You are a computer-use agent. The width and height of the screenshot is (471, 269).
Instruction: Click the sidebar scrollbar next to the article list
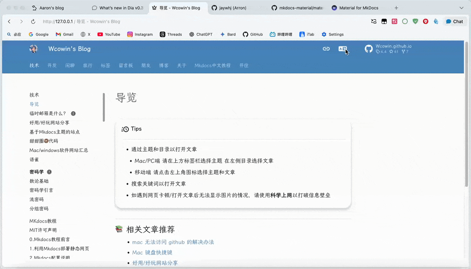pyautogui.click(x=104, y=106)
